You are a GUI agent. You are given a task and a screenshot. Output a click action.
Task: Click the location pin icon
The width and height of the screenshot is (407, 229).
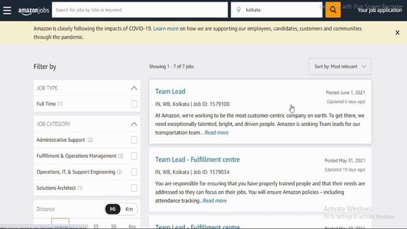238,10
